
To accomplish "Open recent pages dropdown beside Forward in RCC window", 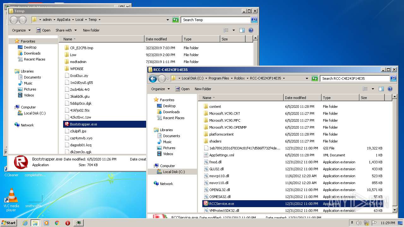I will pos(168,79).
